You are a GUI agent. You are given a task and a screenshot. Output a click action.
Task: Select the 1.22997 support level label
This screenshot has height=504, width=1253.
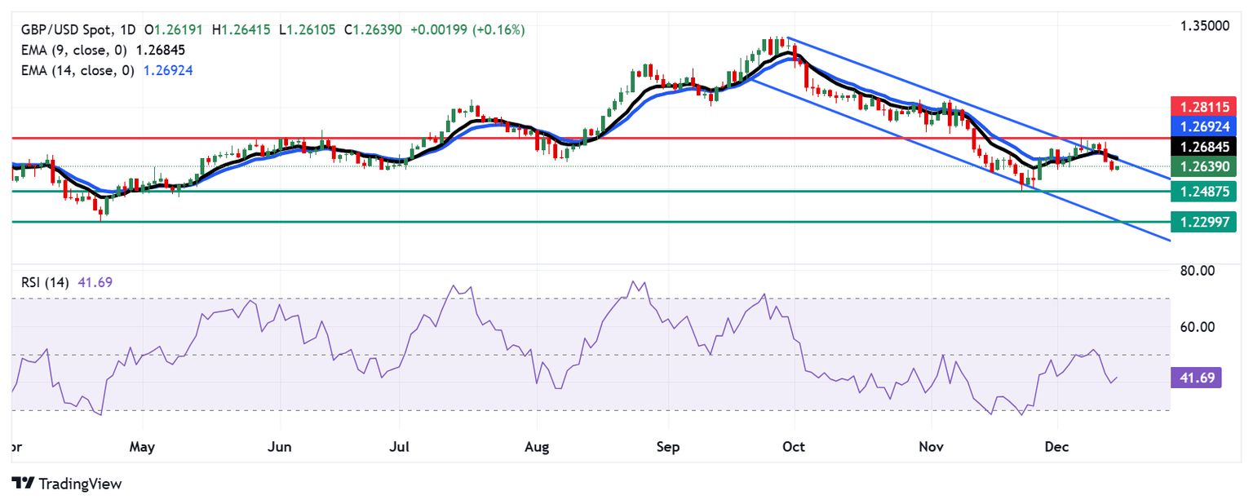(x=1204, y=221)
